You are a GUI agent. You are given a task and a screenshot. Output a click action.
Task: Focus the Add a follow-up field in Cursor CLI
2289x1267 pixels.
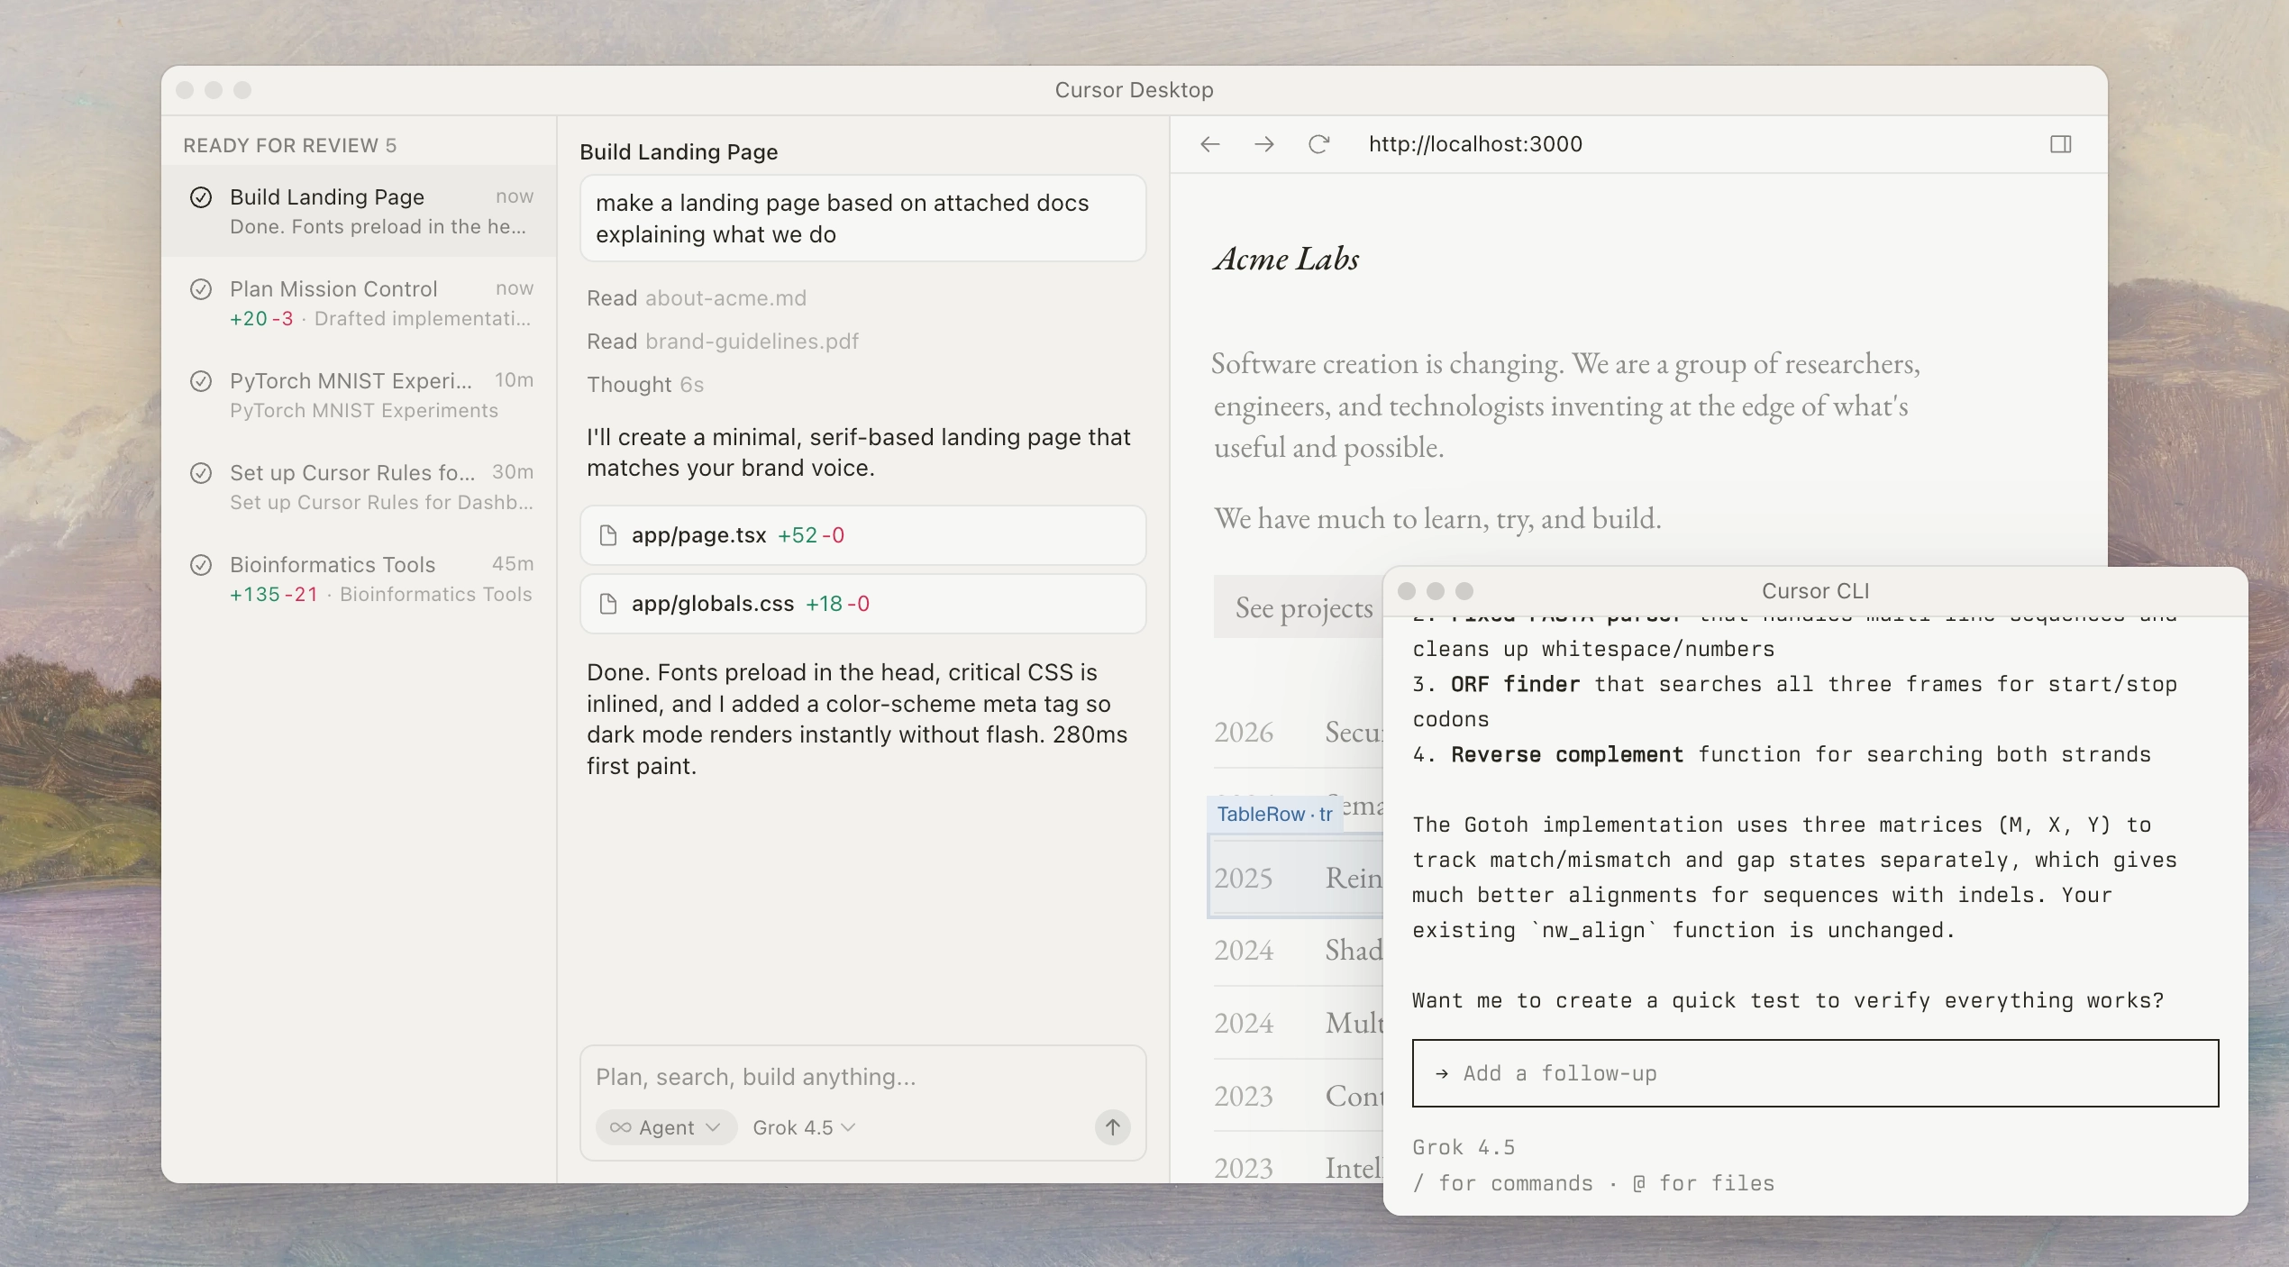click(x=1815, y=1073)
